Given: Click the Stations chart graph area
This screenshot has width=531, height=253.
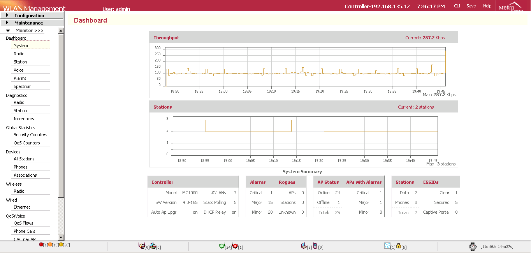Looking at the screenshot, I should [305, 137].
